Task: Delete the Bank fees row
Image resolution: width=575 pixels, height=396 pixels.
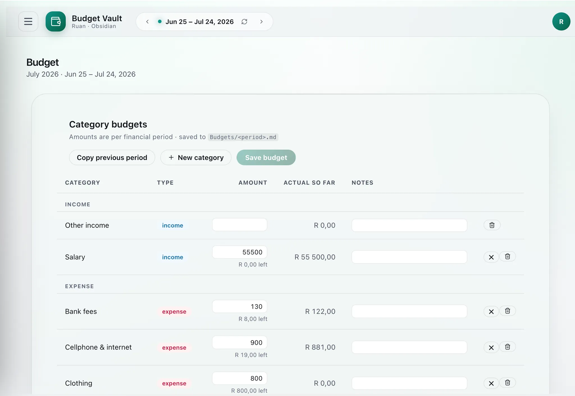Action: click(x=508, y=311)
